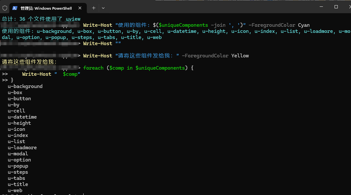Click the output line u-cell
Screen dimensions: 351x195
(16, 111)
